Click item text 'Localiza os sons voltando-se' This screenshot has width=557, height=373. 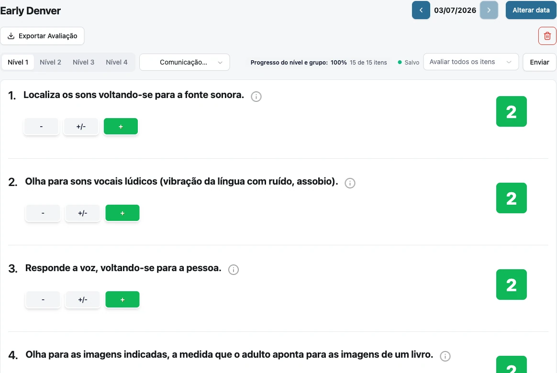tap(134, 95)
